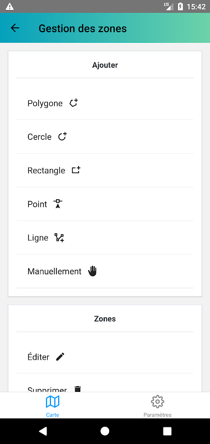Tap the hand icon for Manuellement
Viewport: 210px width, 444px height.
[x=93, y=271]
